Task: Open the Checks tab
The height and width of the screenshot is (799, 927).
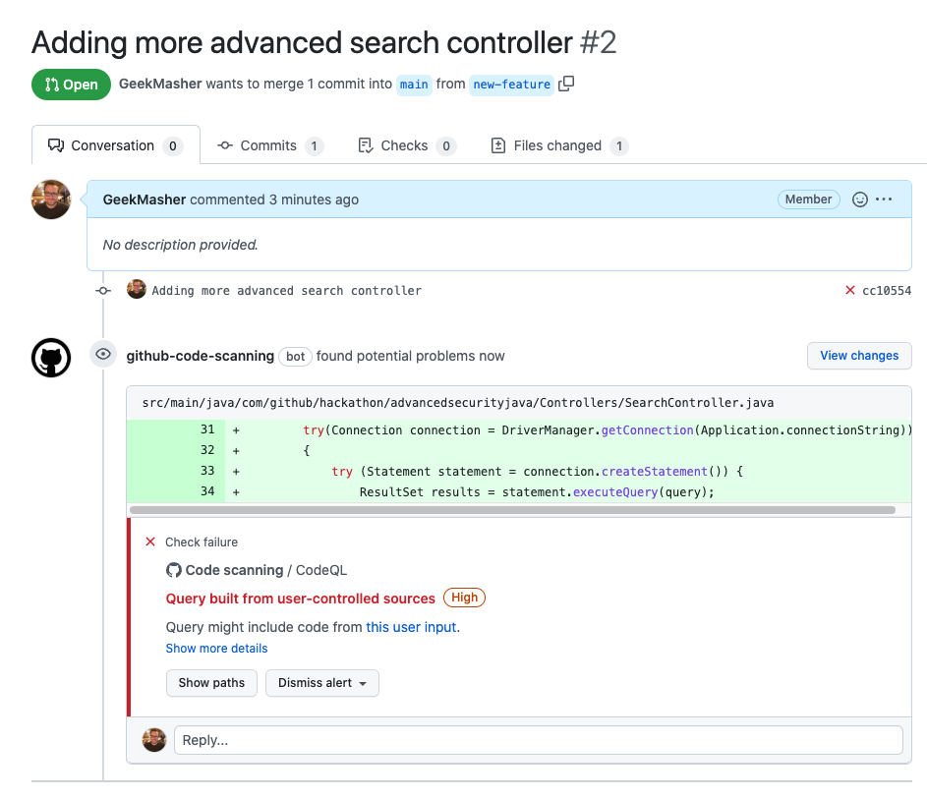Action: coord(407,145)
